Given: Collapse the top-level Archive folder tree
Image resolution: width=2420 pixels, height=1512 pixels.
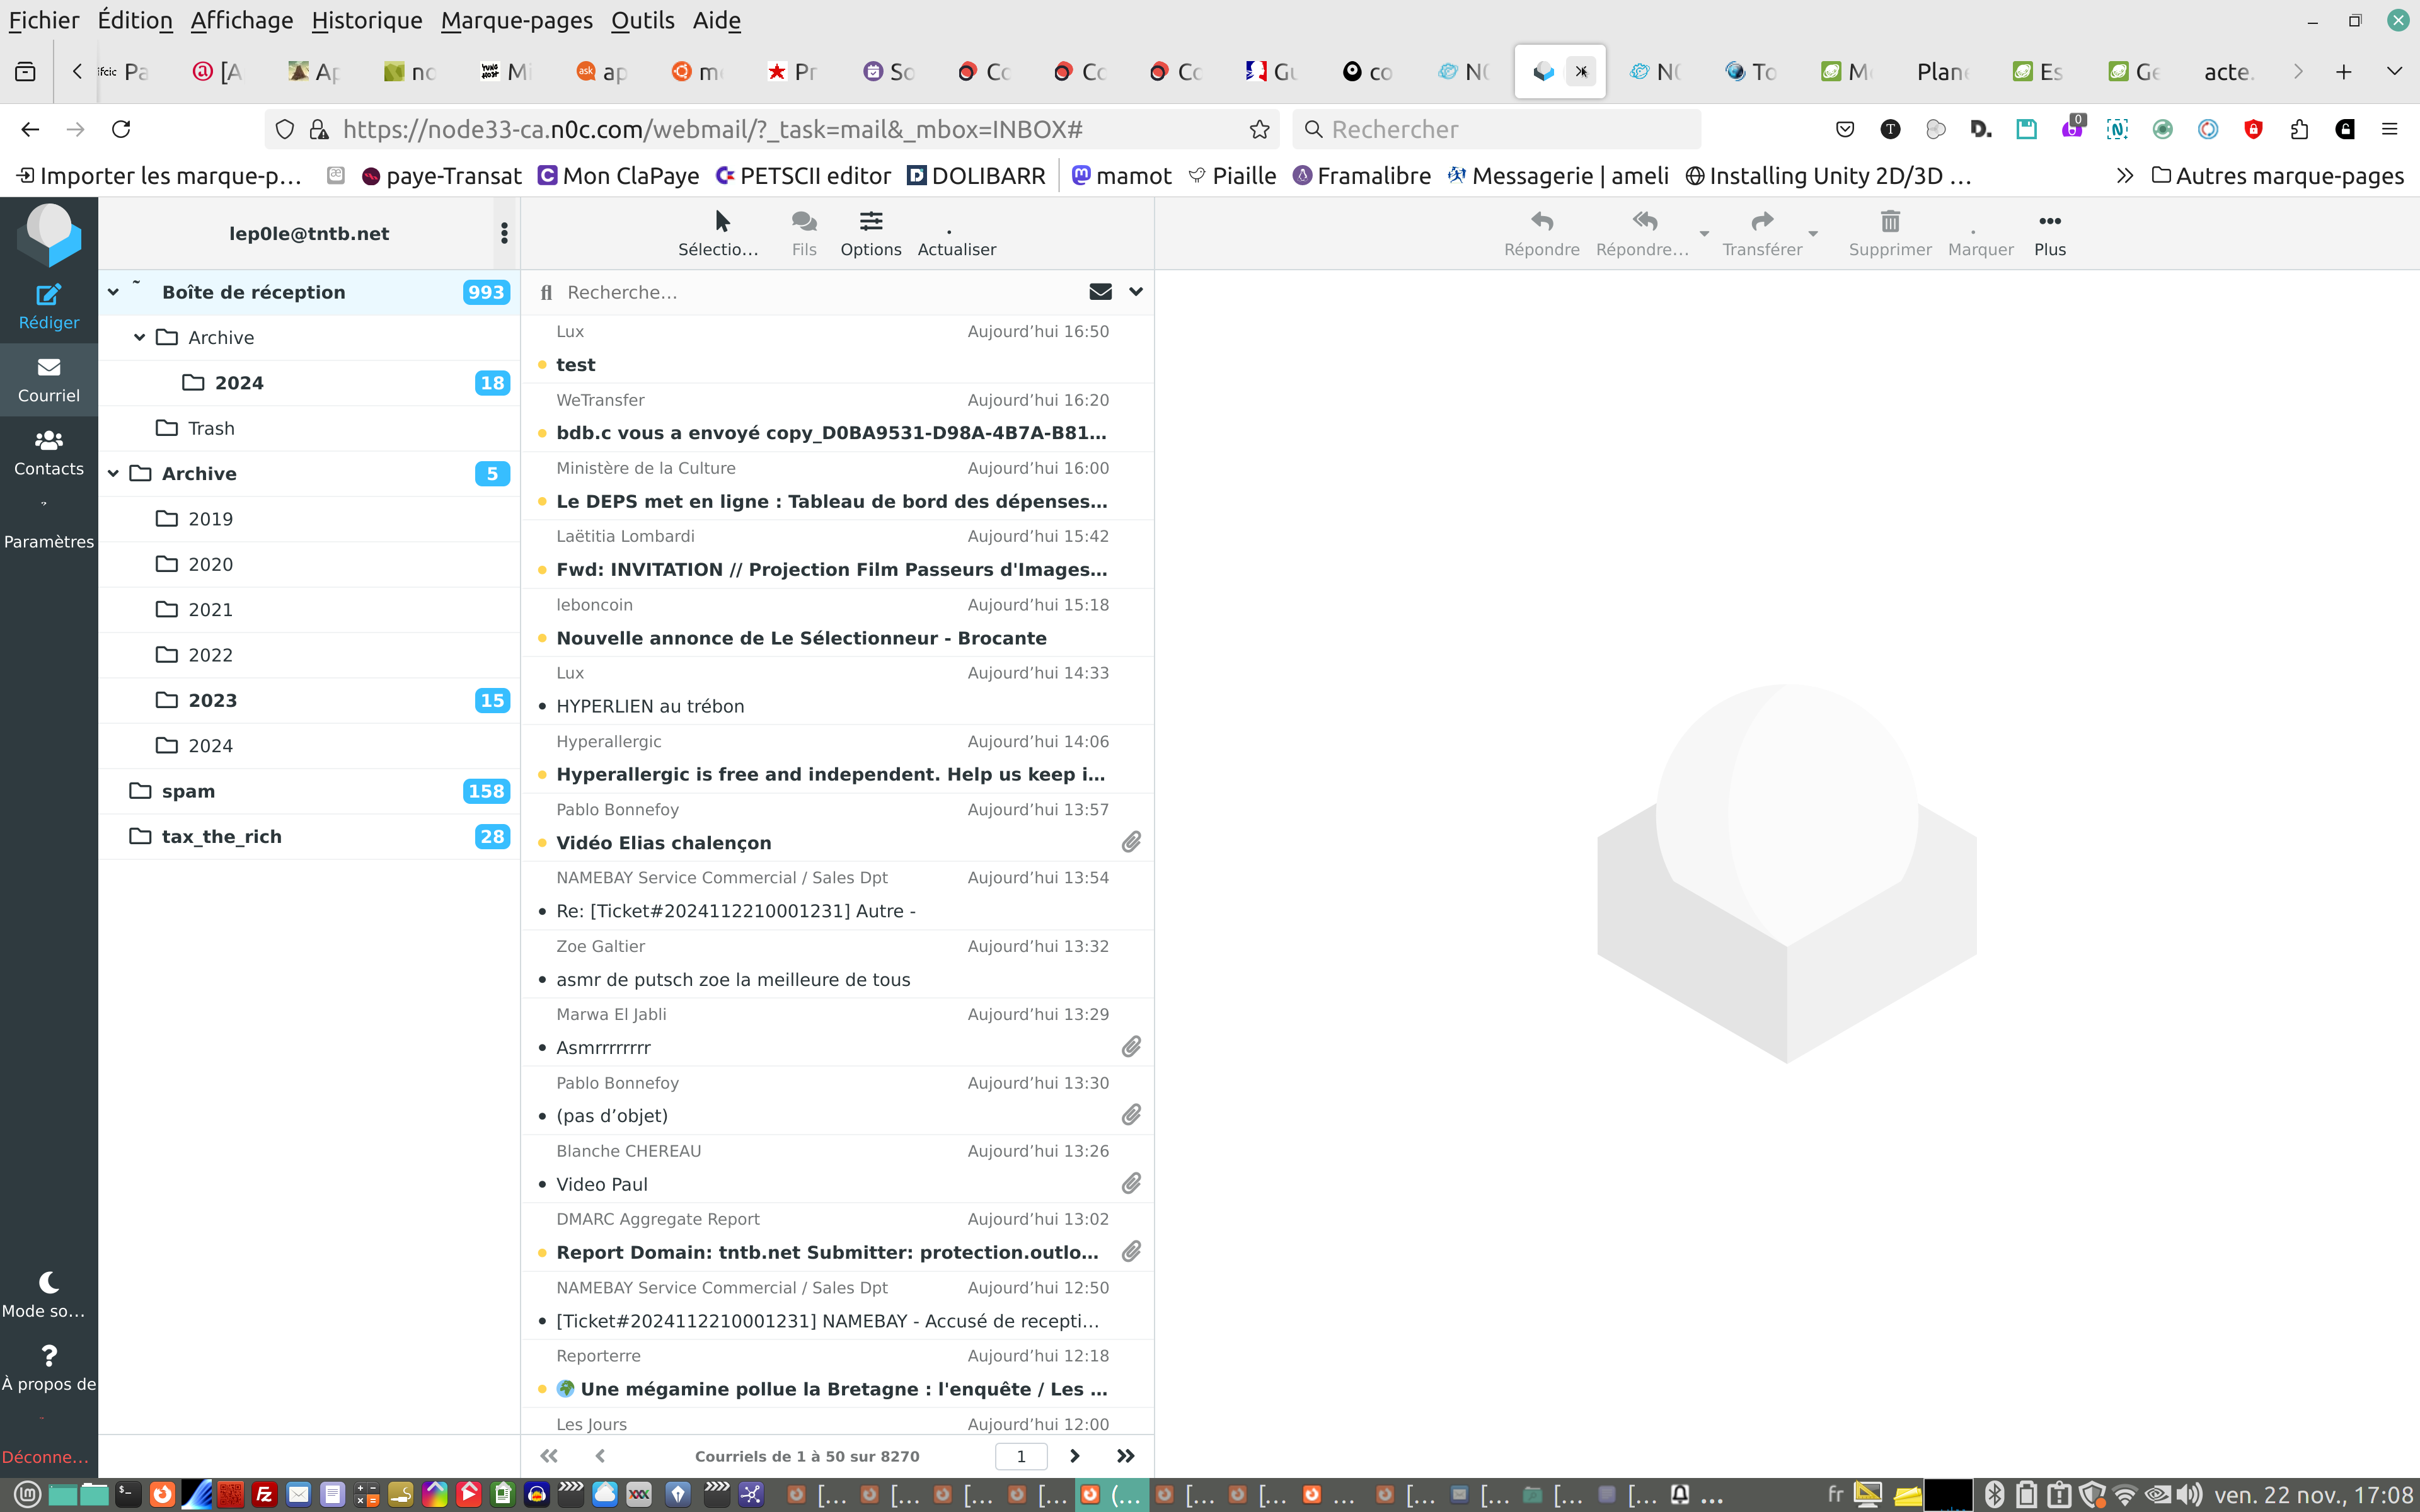Looking at the screenshot, I should point(113,474).
